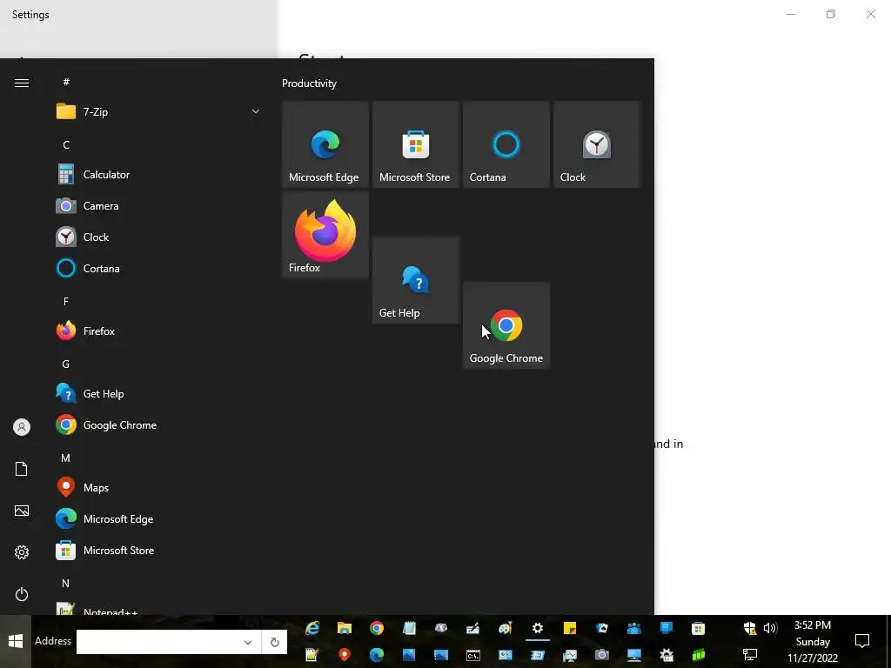Launch Firefox from the app list
The height and width of the screenshot is (668, 891).
(x=159, y=331)
